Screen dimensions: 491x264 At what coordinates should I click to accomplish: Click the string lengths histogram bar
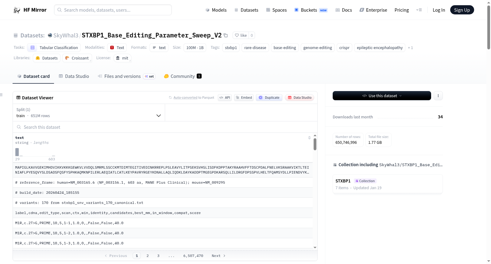(x=17, y=152)
